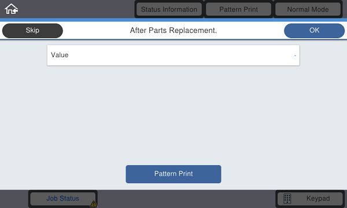Image resolution: width=347 pixels, height=208 pixels.
Task: Click the white title bar beside Skip
Action: [95, 31]
